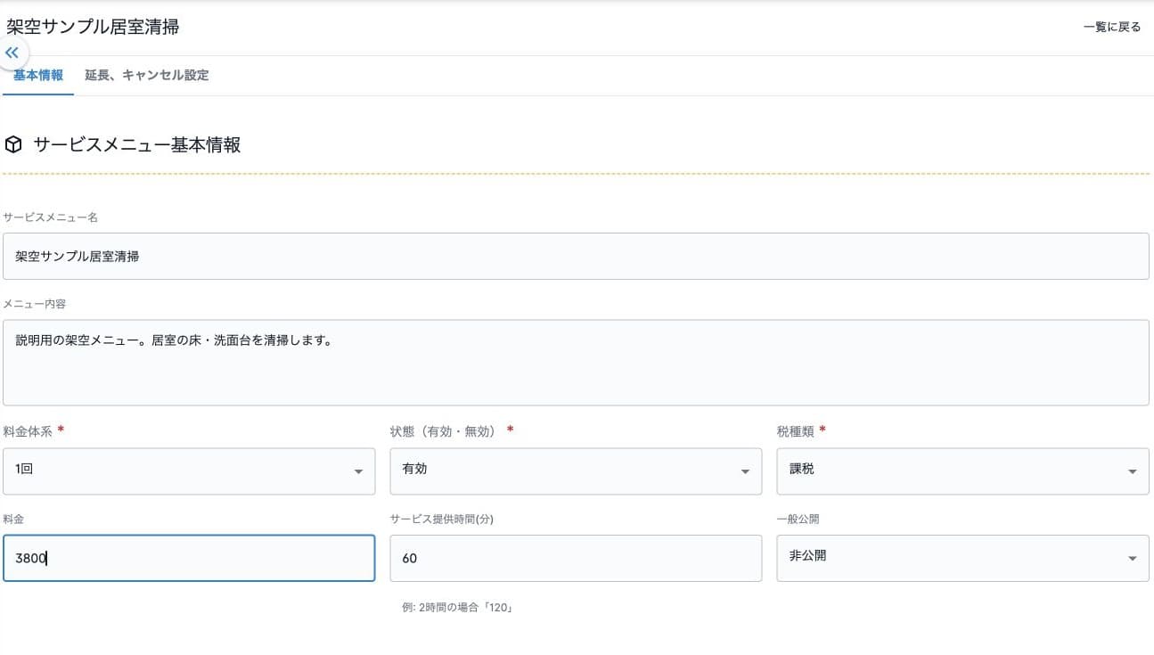Click the サービス提供時間(分) label
Screen dimensions: 1154x655
pyautogui.click(x=442, y=519)
